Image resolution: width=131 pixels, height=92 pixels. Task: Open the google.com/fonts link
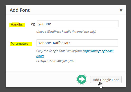click(x=98, y=51)
